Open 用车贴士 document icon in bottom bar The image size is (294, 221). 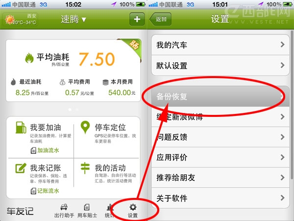coord(87,207)
